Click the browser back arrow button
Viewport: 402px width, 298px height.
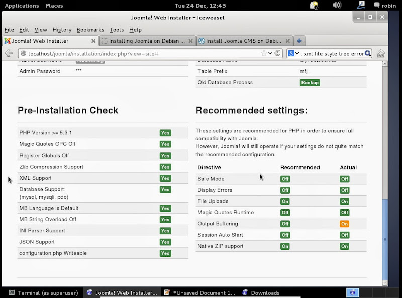[x=9, y=53]
